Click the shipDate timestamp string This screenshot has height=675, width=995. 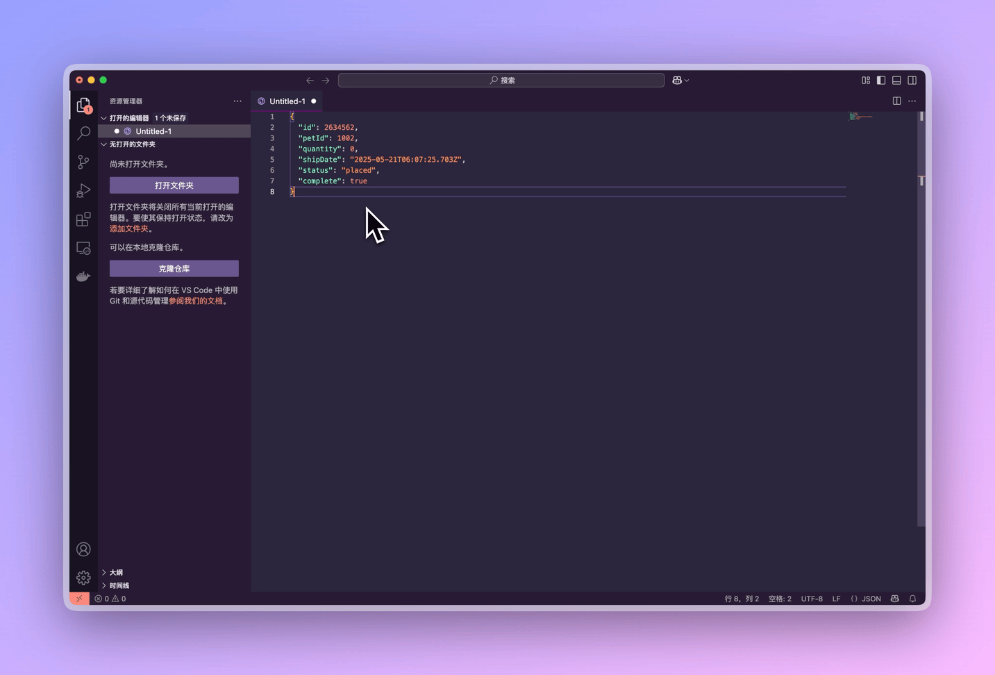tap(406, 160)
